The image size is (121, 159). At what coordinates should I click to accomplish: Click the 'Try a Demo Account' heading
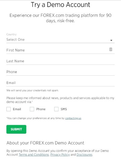61,5
